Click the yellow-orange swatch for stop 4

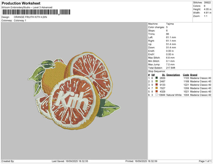coord(157,88)
